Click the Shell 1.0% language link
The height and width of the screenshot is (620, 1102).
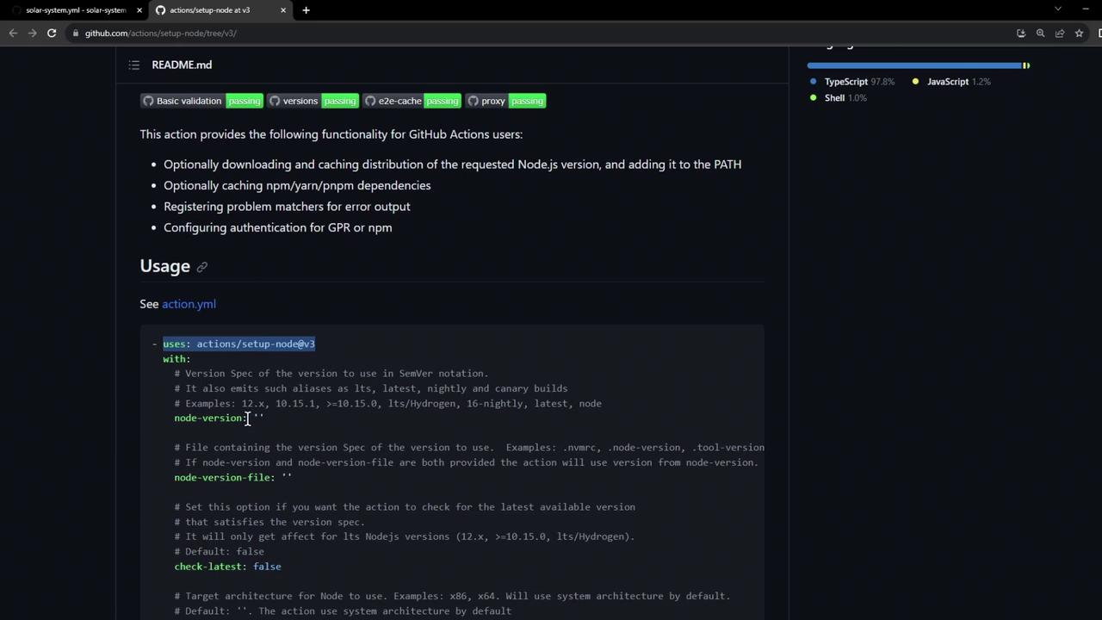845,98
